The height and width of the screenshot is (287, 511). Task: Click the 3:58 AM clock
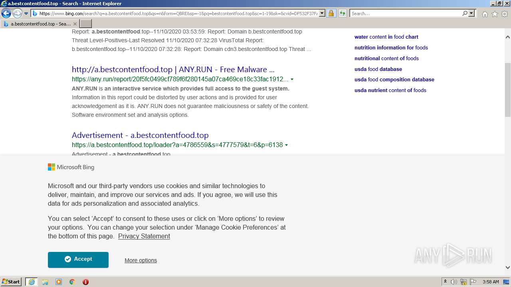tap(491, 282)
